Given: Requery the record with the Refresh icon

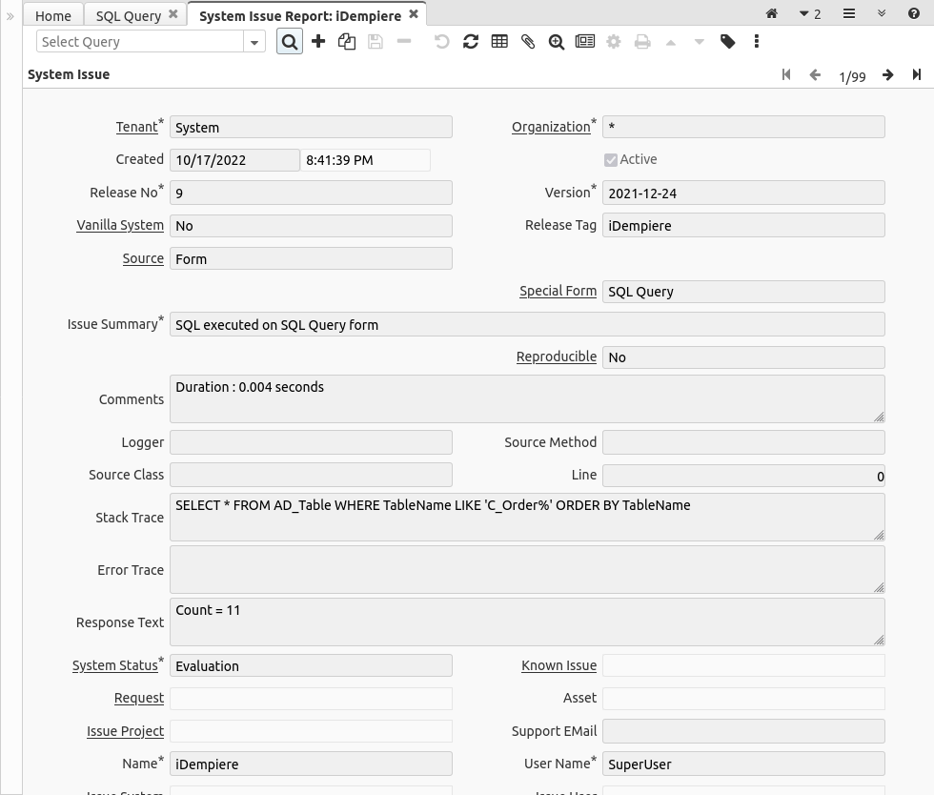Looking at the screenshot, I should click(470, 42).
